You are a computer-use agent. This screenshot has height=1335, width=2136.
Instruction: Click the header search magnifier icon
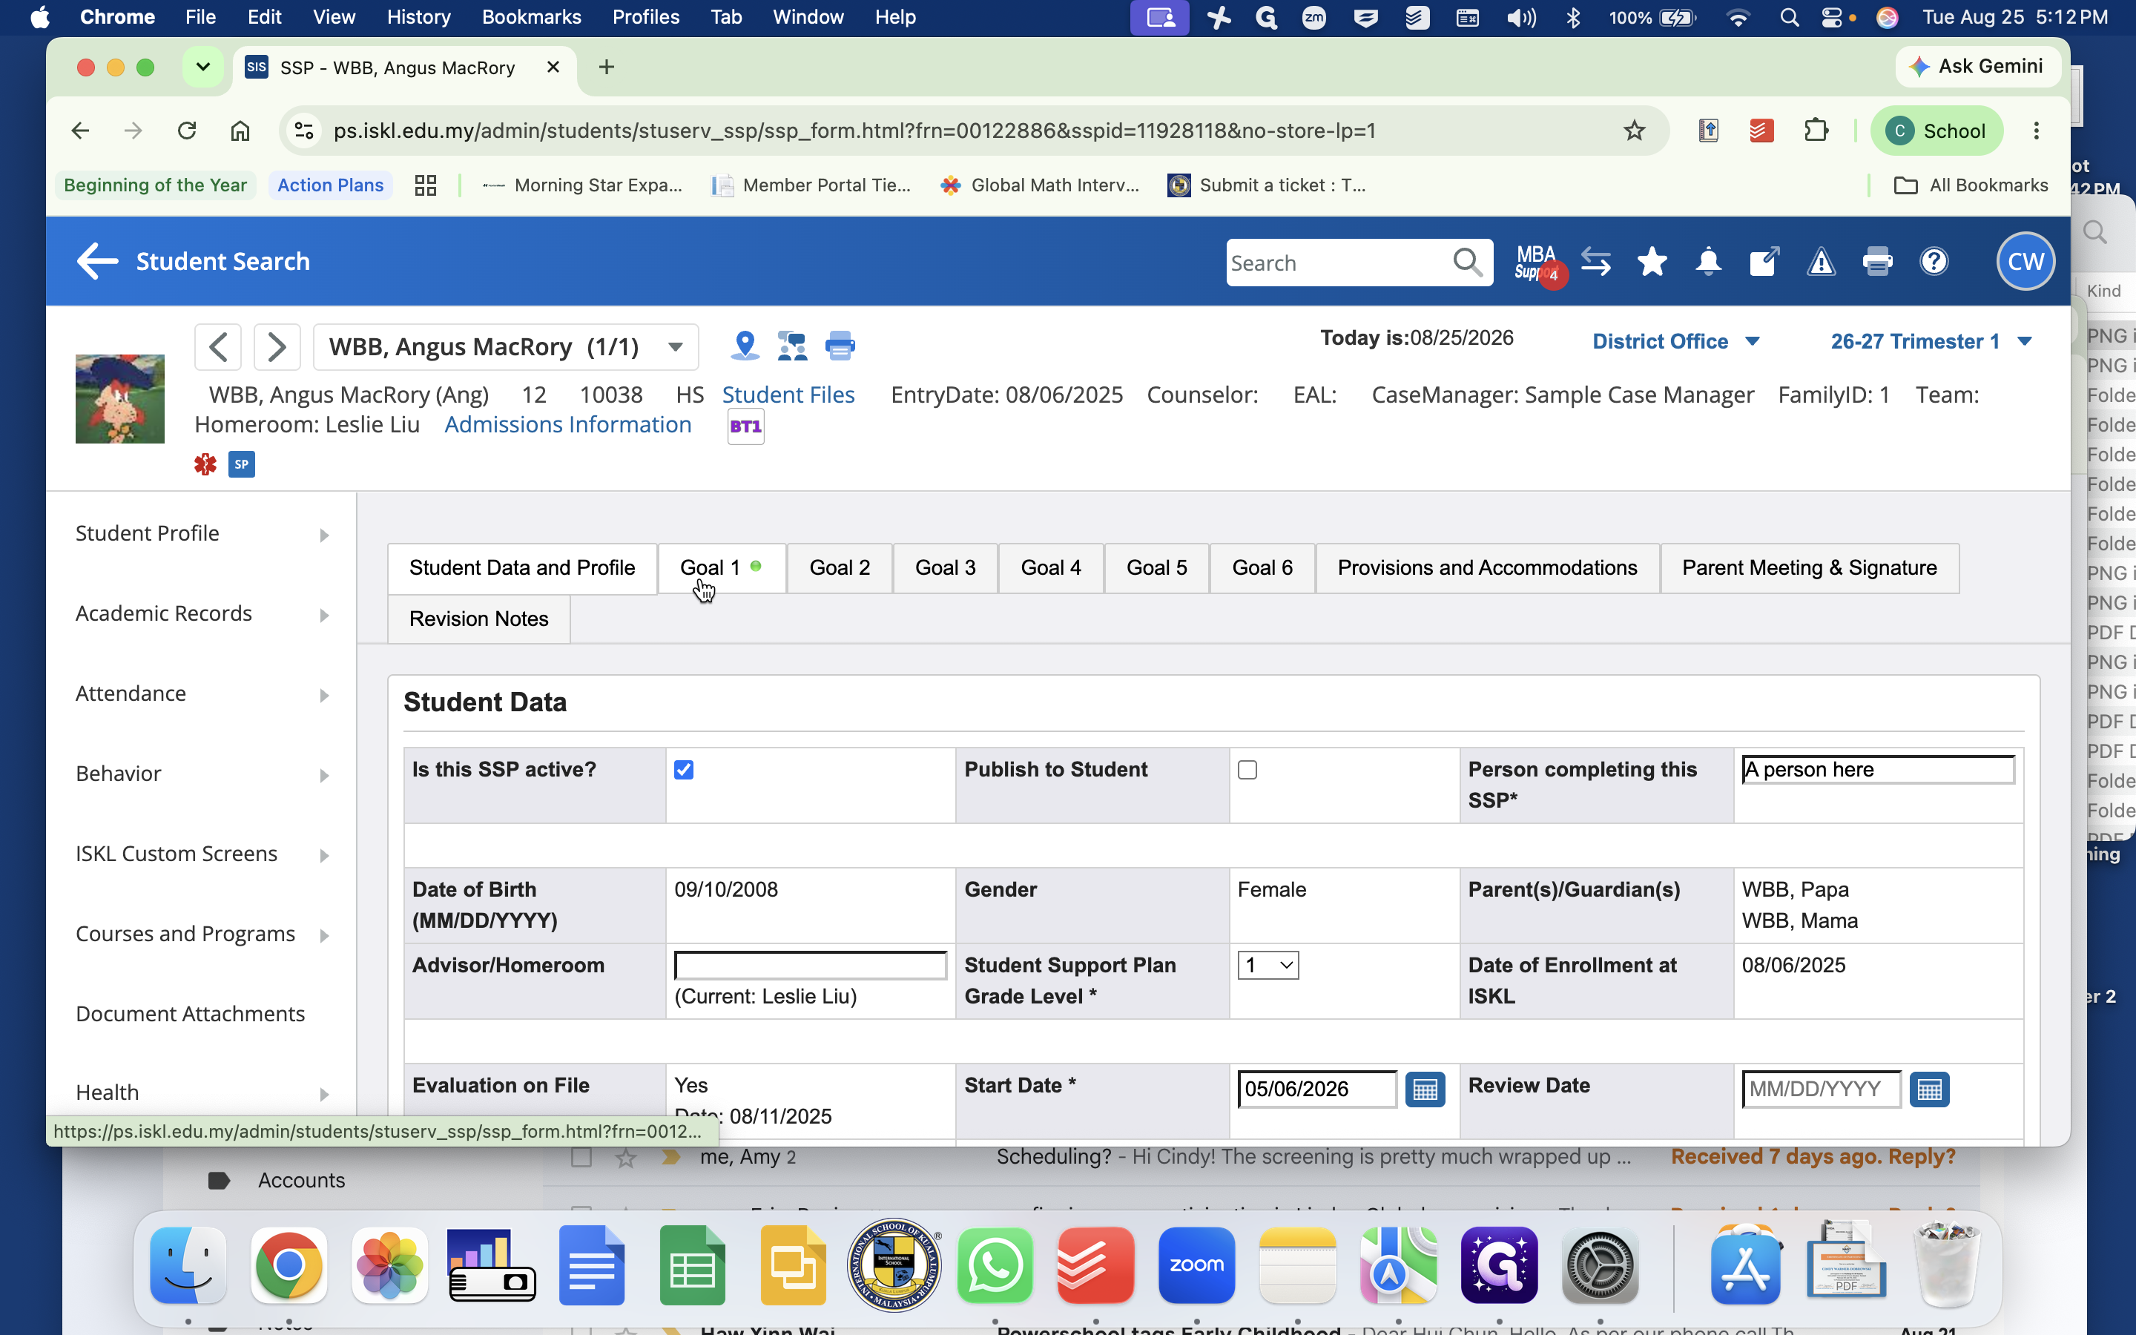(x=1467, y=263)
